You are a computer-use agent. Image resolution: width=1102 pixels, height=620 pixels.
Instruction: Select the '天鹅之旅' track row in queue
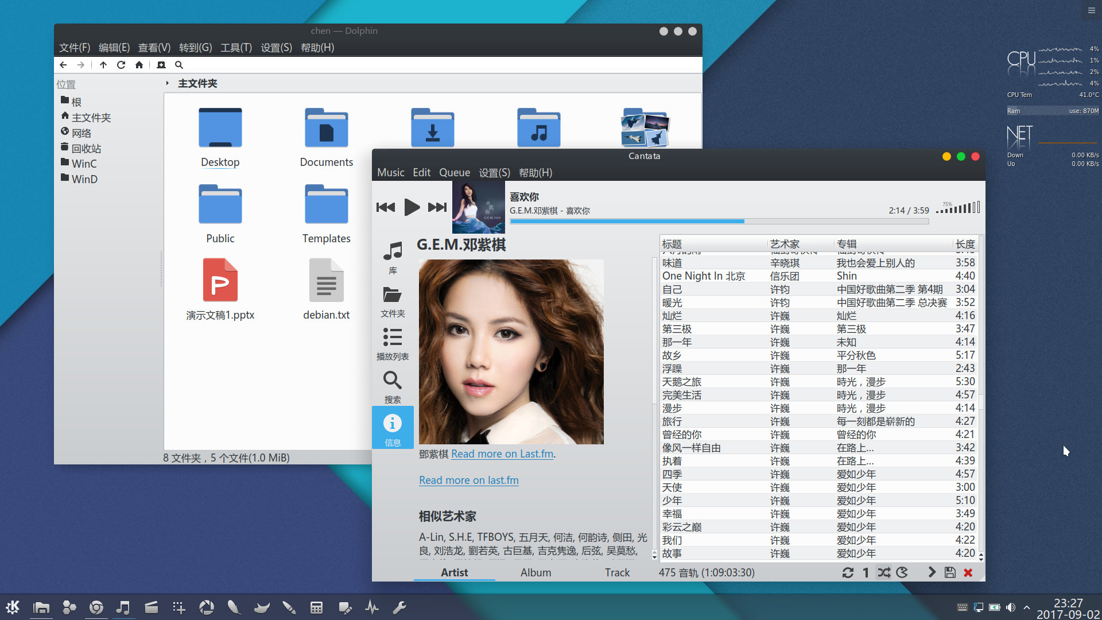(x=819, y=382)
